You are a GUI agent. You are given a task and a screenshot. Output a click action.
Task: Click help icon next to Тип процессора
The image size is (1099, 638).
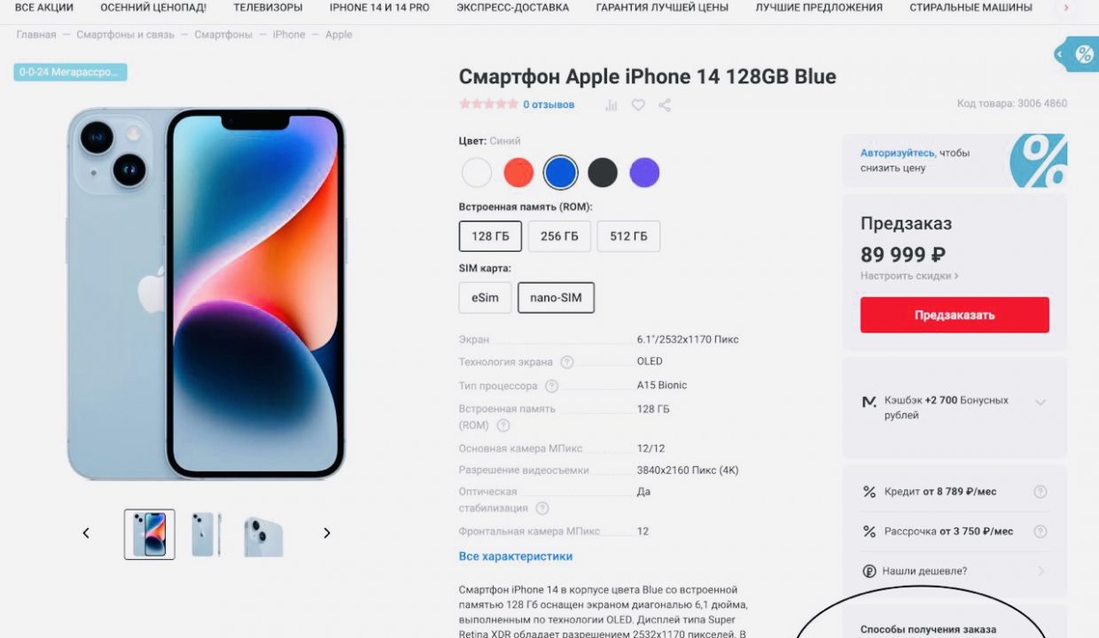click(x=551, y=385)
